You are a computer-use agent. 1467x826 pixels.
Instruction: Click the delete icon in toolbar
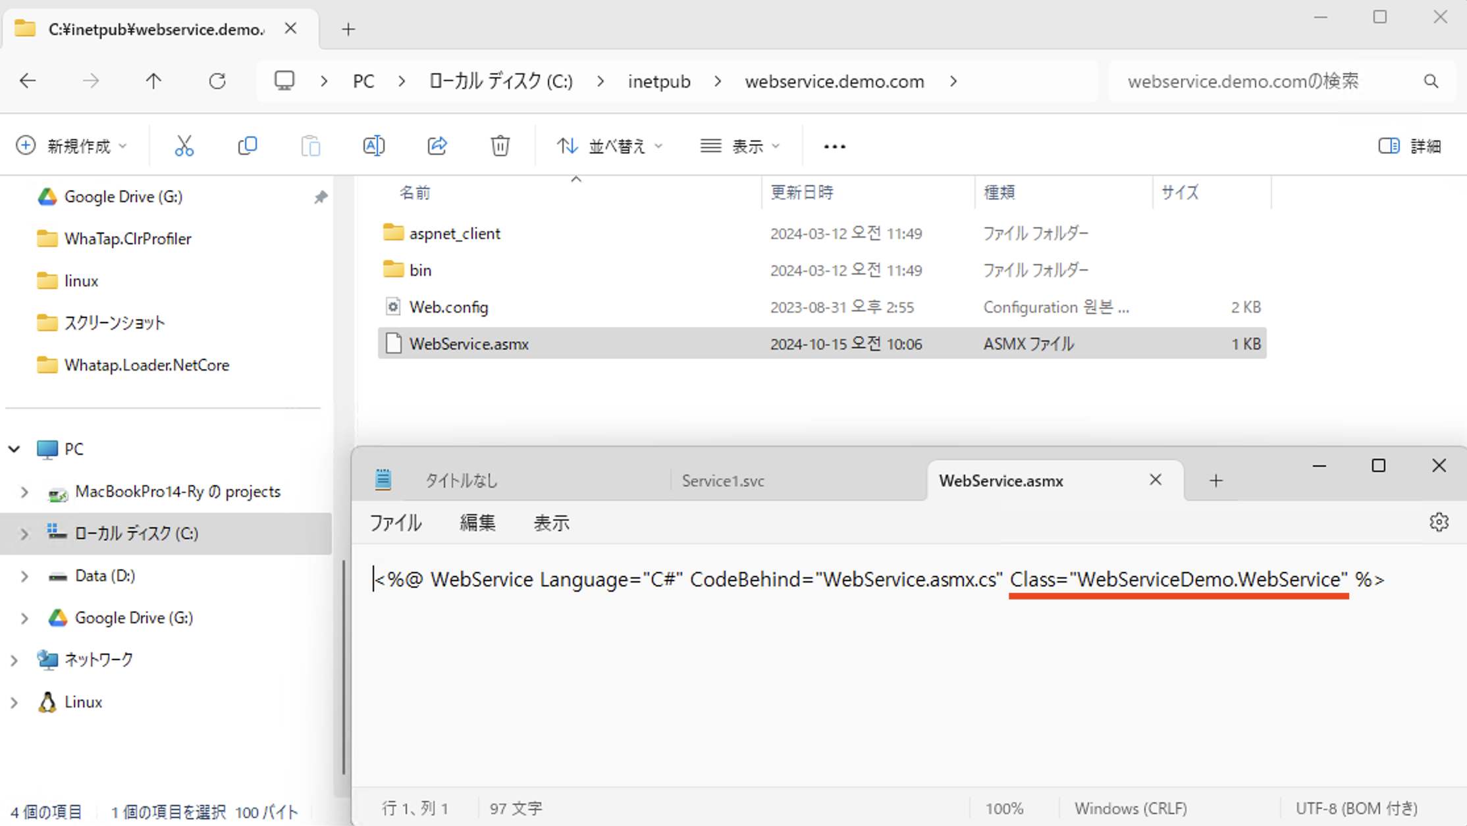(501, 146)
